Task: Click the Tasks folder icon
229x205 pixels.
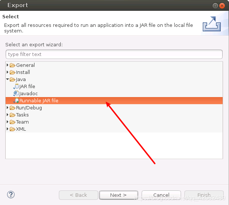Action: 13,115
